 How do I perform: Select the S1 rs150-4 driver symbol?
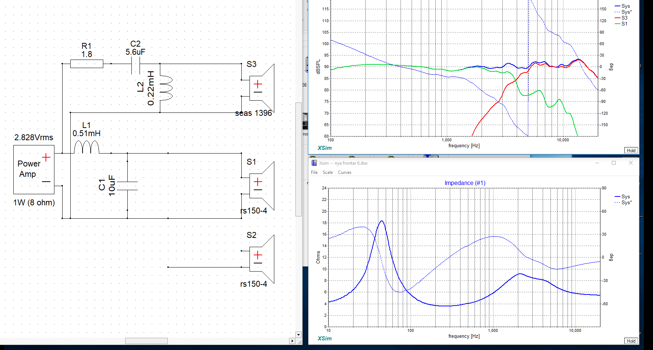point(262,186)
